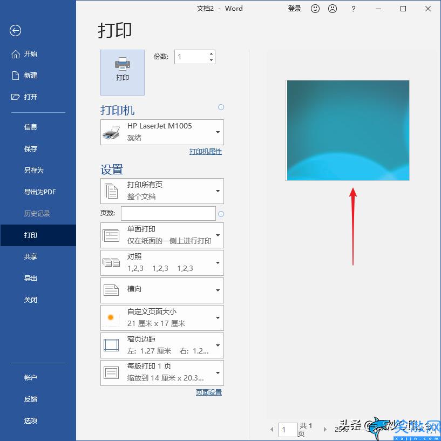441x441 pixels.
Task: Click the home icon beside 开始
Action: pos(16,54)
